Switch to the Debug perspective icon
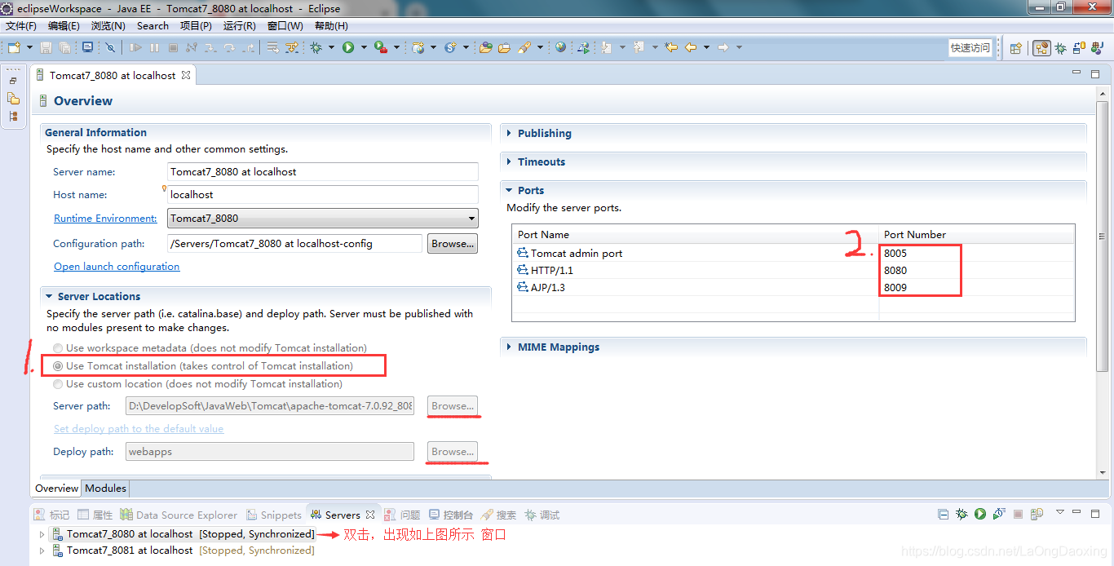Image resolution: width=1114 pixels, height=566 pixels. point(1059,47)
